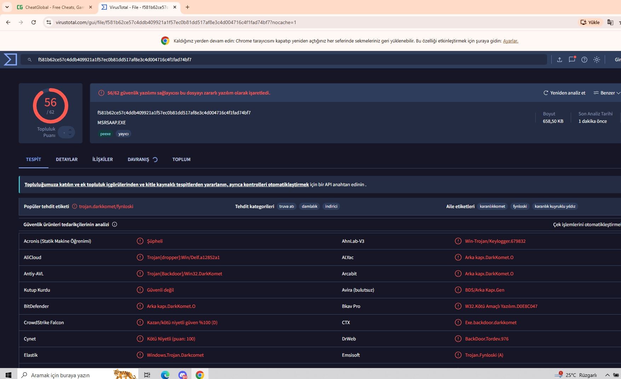
Task: Click the alert icon in AhnLab-V3 row
Action: (x=458, y=241)
